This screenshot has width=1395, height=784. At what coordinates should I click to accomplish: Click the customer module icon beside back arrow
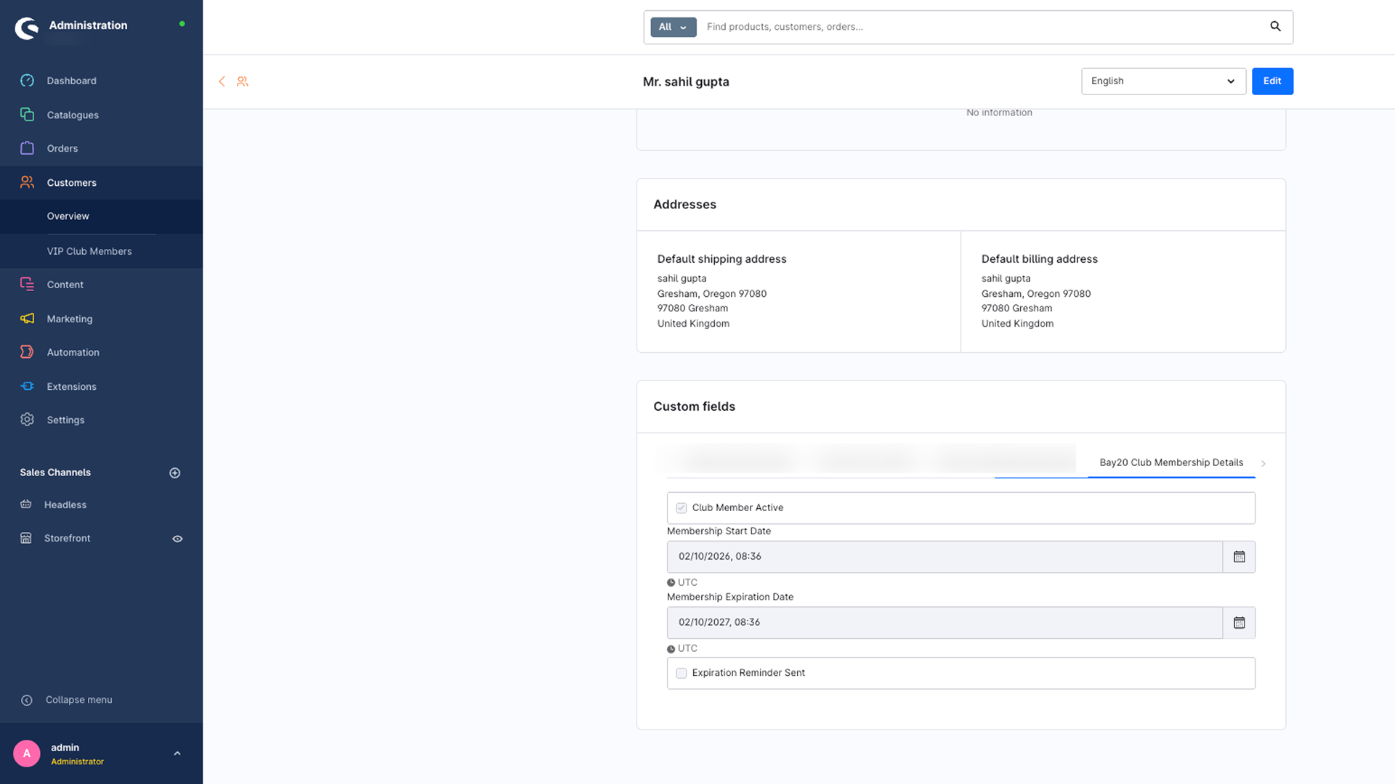[243, 81]
